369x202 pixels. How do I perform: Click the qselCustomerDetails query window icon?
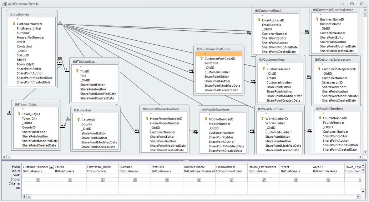5,4
